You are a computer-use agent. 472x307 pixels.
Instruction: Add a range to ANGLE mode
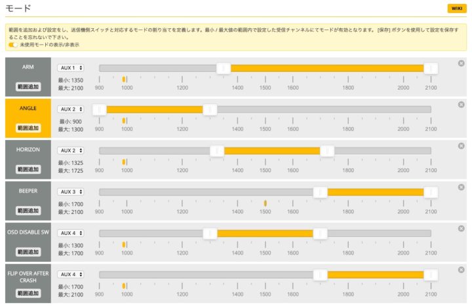pyautogui.click(x=28, y=128)
